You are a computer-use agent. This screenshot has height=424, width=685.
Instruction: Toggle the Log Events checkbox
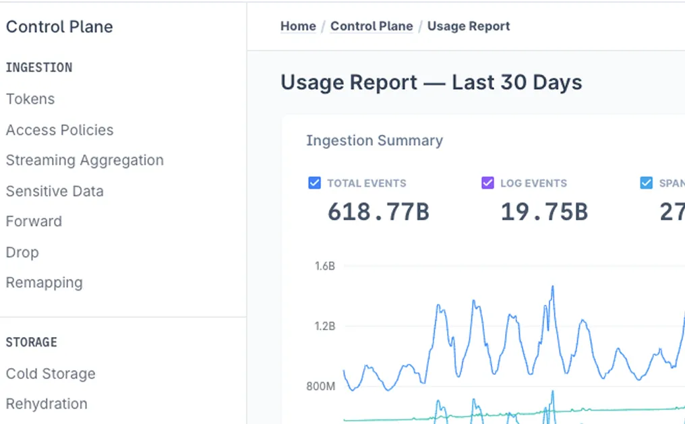click(x=487, y=183)
